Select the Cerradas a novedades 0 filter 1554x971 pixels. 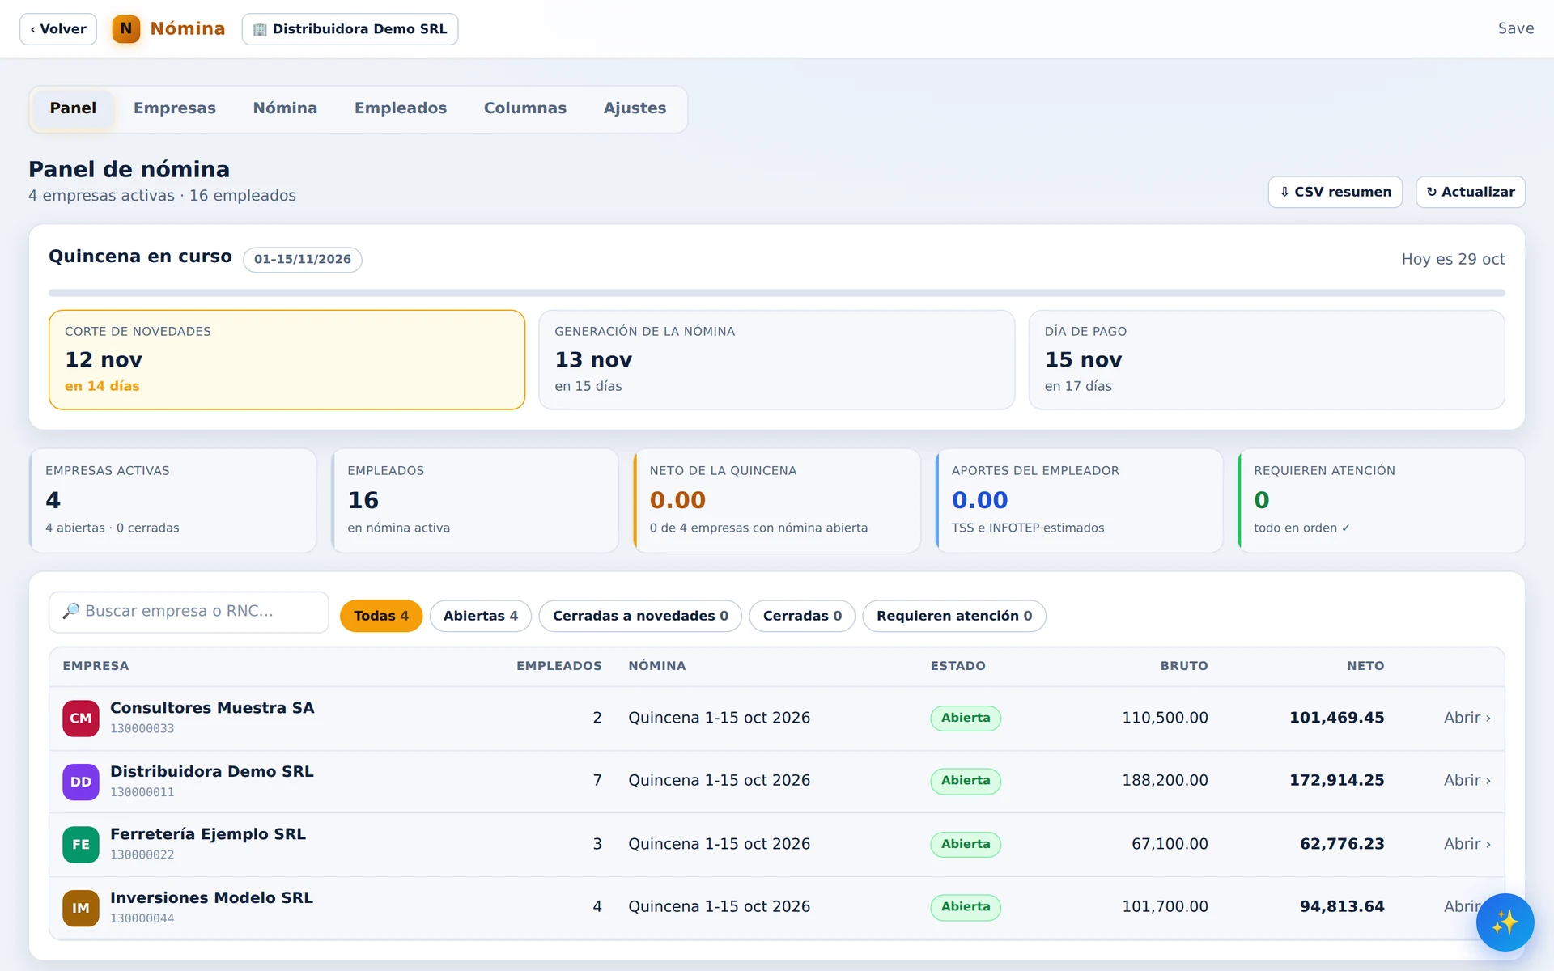click(x=640, y=616)
